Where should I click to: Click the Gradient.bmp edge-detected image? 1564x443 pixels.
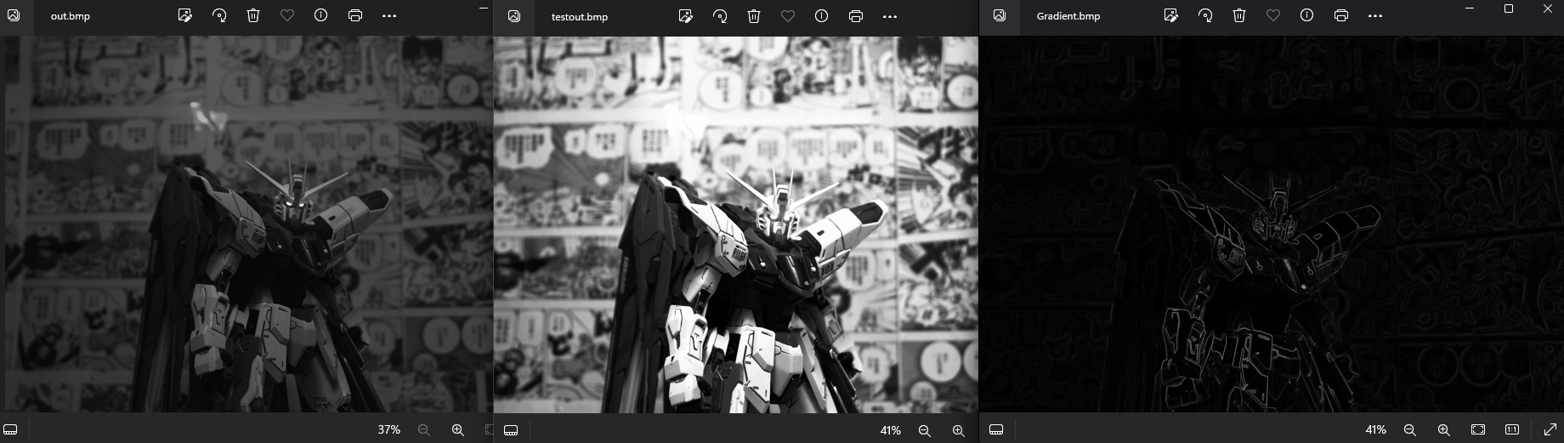coord(1272,224)
